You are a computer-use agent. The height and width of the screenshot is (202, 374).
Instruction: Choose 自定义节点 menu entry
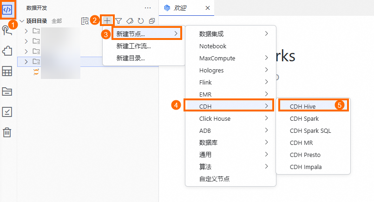pos(230,179)
